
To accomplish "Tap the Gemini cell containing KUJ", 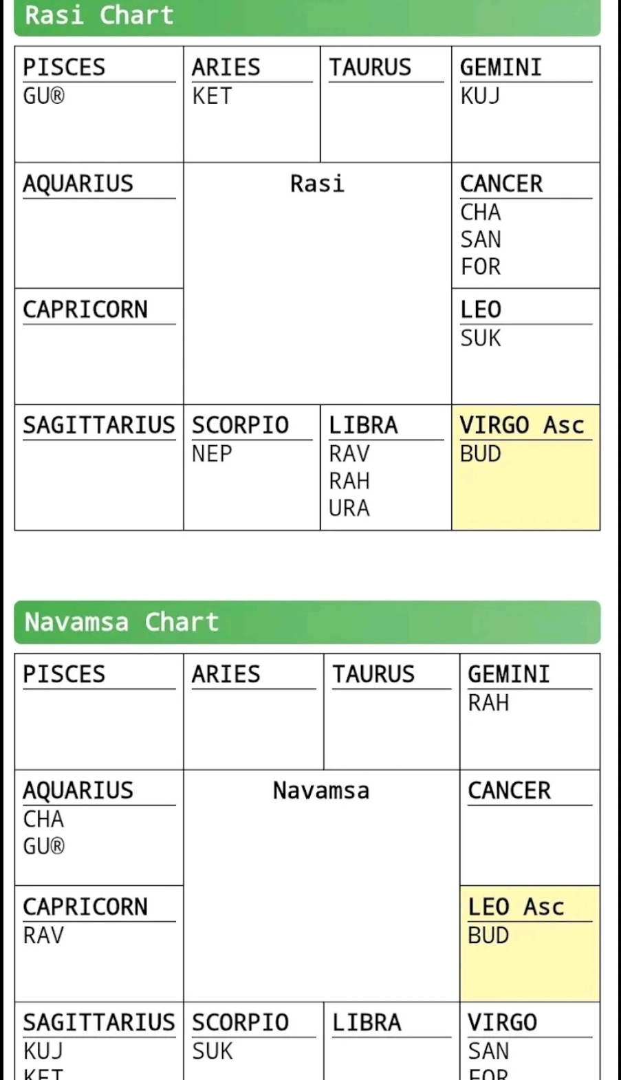I will [525, 105].
